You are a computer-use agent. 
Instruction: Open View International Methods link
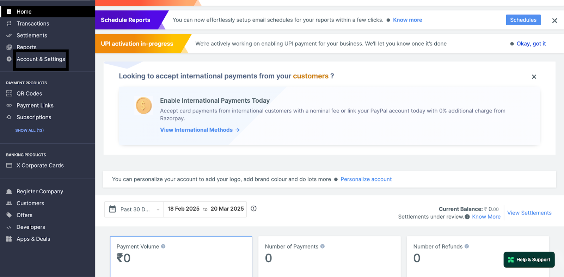click(x=200, y=130)
